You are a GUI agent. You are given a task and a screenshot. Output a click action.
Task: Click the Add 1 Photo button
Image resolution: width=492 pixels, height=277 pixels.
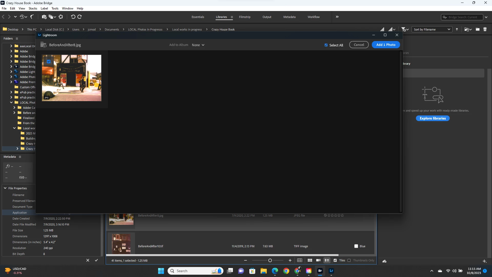click(x=386, y=45)
